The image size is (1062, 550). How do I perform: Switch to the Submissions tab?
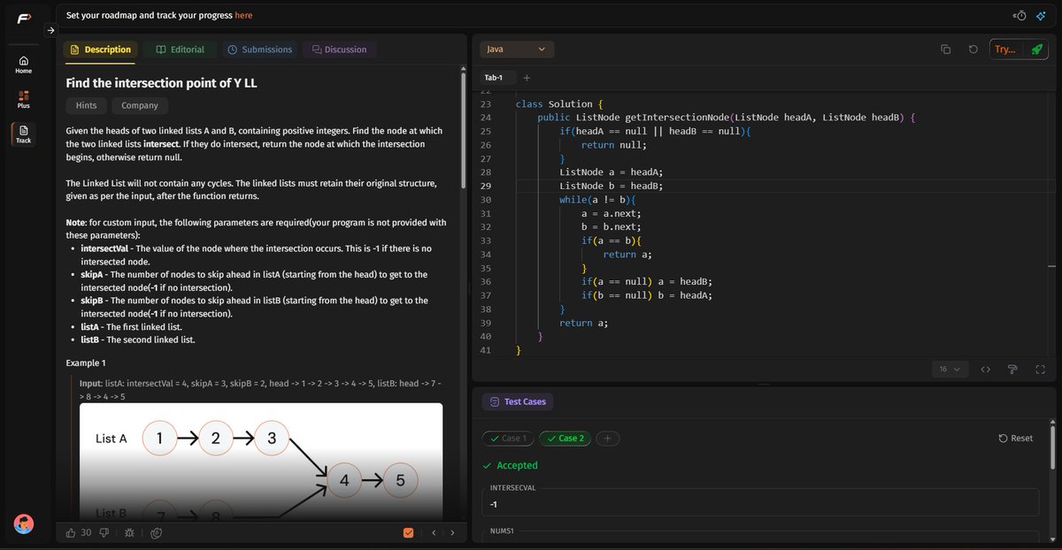(258, 50)
